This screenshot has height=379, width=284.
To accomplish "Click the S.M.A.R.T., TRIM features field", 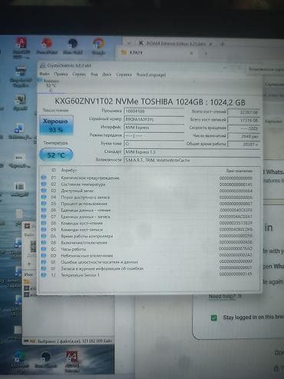I will (x=192, y=160).
